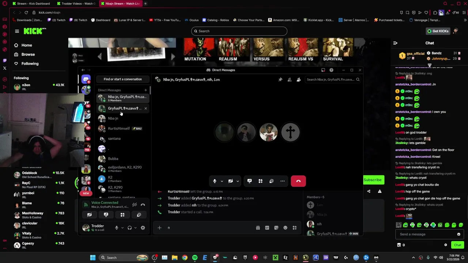Mute microphone in Discord call controls

pyautogui.click(x=215, y=181)
